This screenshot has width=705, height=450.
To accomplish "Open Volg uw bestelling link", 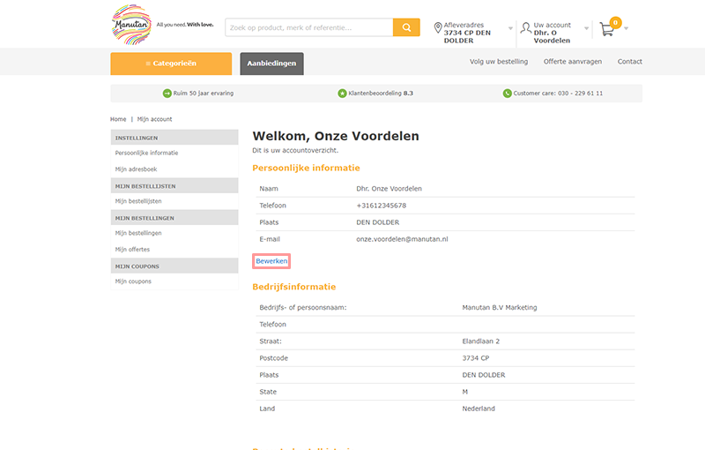I will pyautogui.click(x=499, y=62).
